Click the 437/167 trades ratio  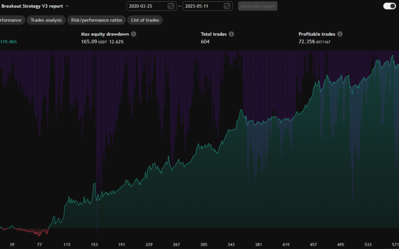tap(323, 42)
